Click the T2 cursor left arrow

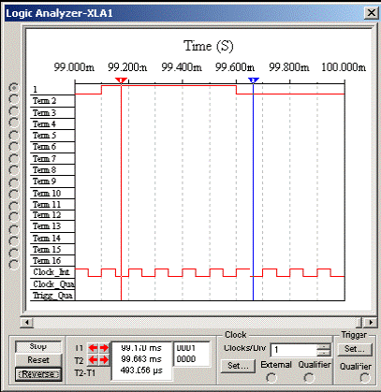93,360
